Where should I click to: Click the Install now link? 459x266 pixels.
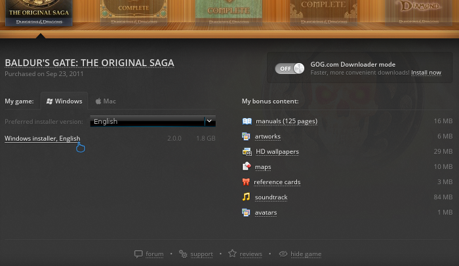pos(426,73)
